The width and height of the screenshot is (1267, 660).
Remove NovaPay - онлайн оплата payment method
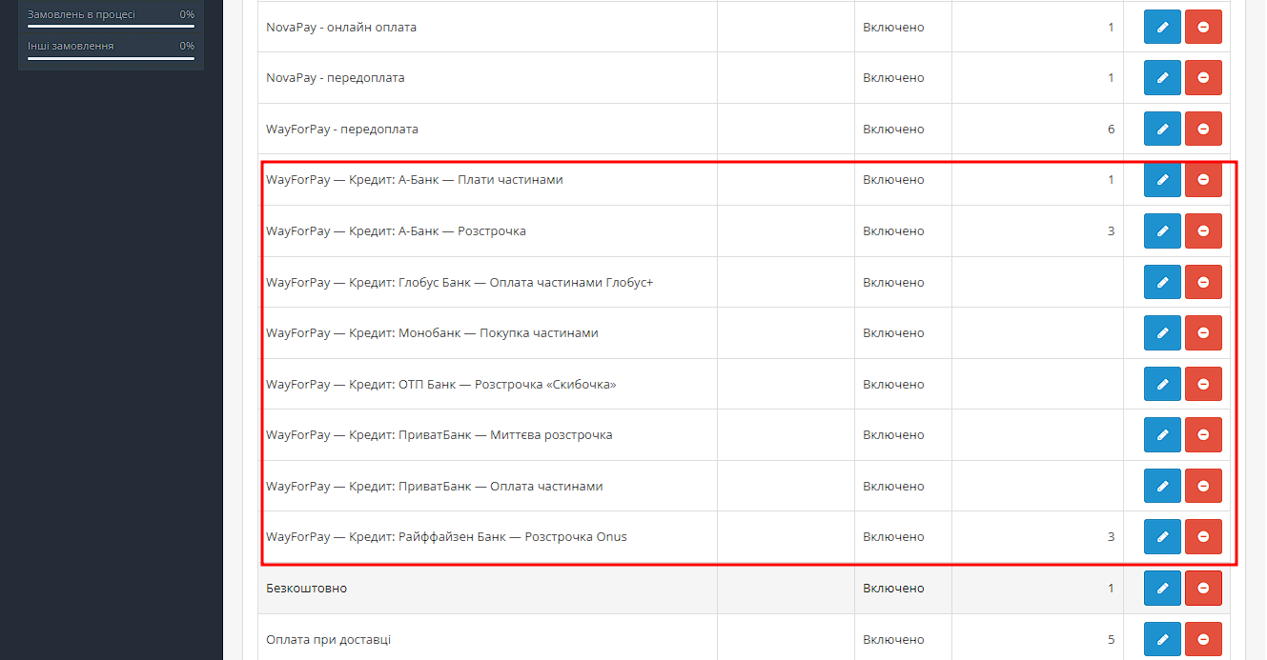1203,27
